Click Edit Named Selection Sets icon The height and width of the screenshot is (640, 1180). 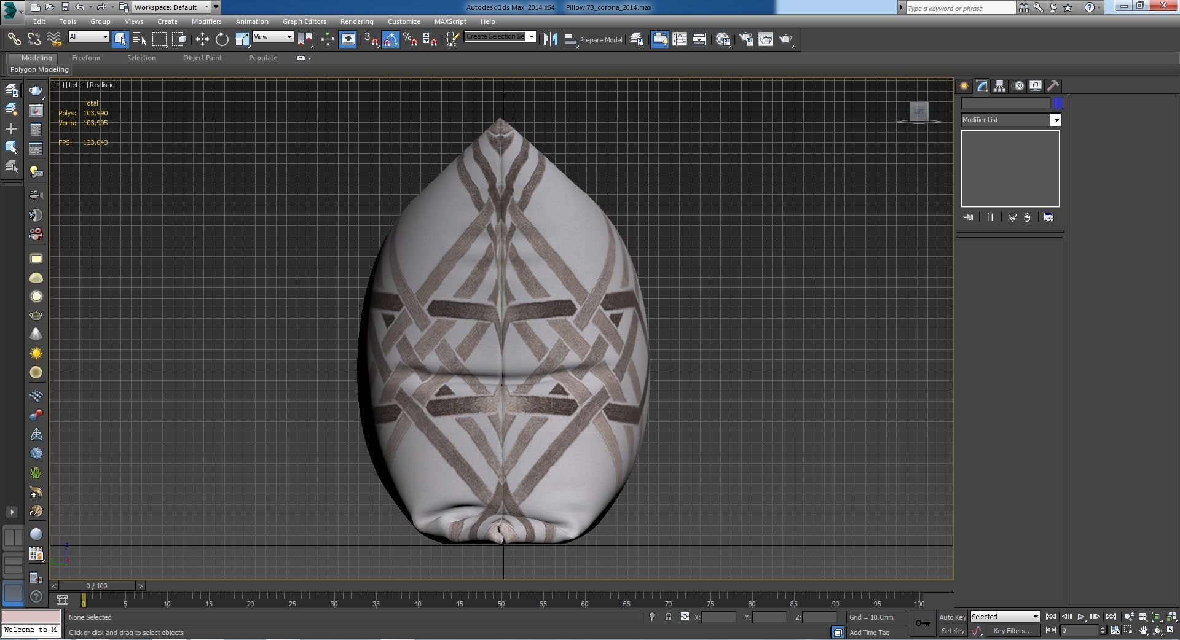click(452, 39)
